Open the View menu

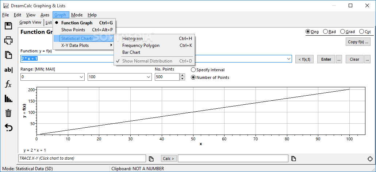coord(31,15)
